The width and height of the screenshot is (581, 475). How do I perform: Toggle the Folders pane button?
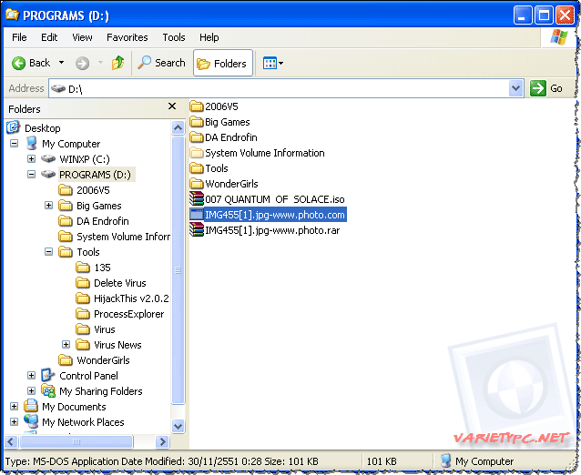223,64
